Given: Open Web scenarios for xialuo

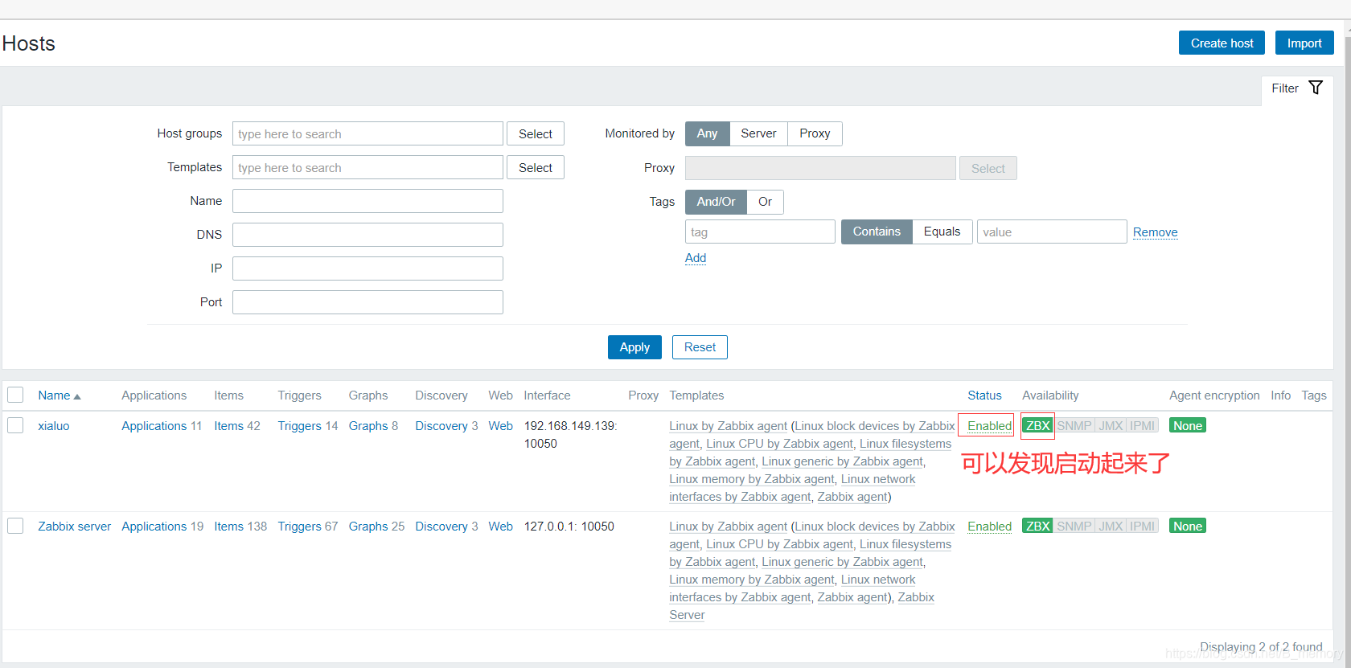Looking at the screenshot, I should click(x=500, y=426).
